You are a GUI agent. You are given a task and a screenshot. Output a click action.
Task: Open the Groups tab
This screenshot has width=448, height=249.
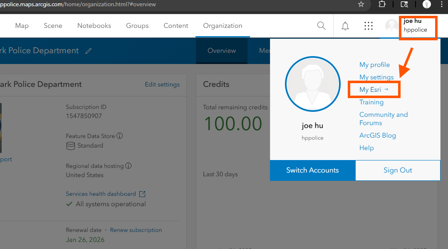137,26
